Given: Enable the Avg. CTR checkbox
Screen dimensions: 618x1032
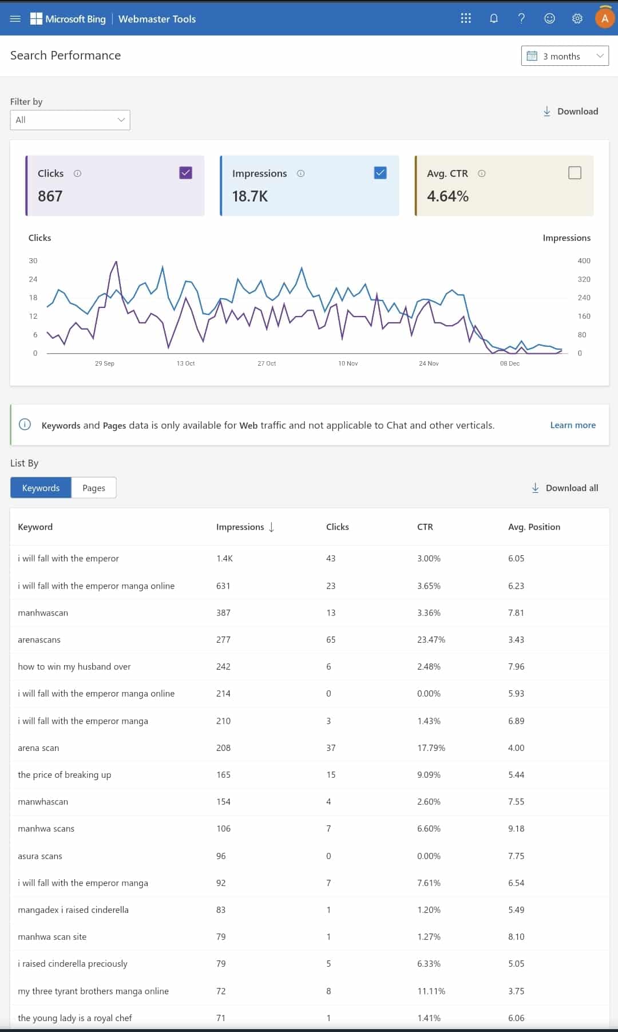Looking at the screenshot, I should (x=575, y=173).
